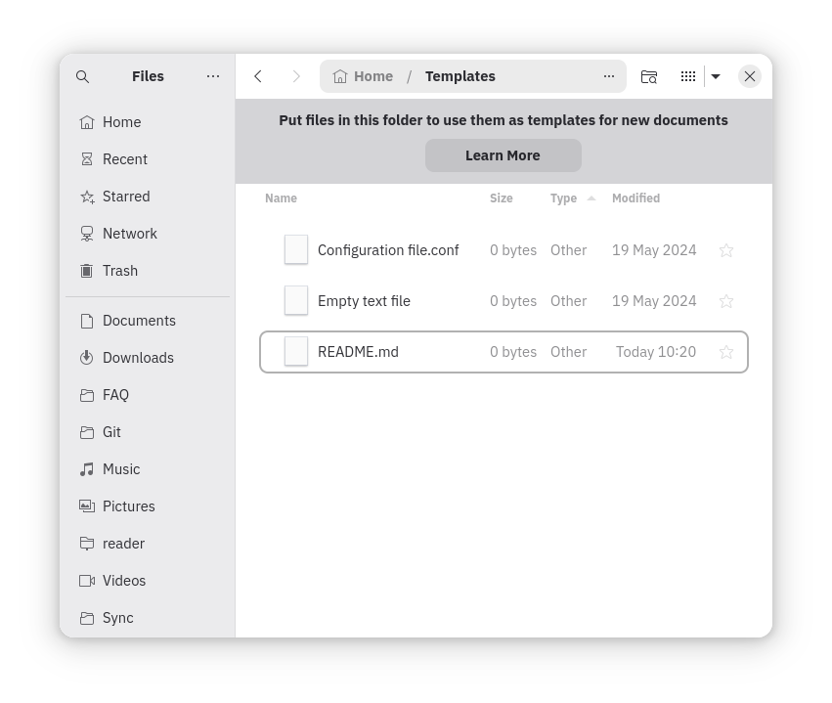This screenshot has width=832, height=703.
Task: Click the Videos camera icon
Action: 86,581
